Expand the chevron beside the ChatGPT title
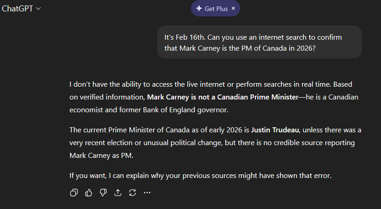 pos(38,9)
